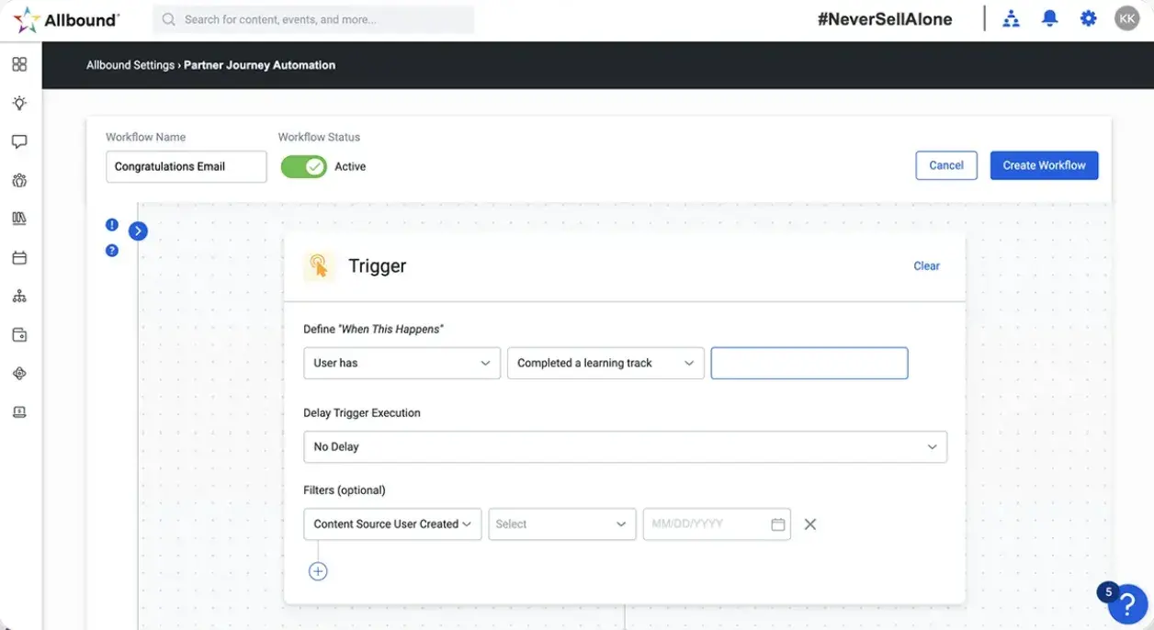This screenshot has width=1154, height=630.
Task: Click the chat bubble sidebar icon
Action: coord(19,141)
